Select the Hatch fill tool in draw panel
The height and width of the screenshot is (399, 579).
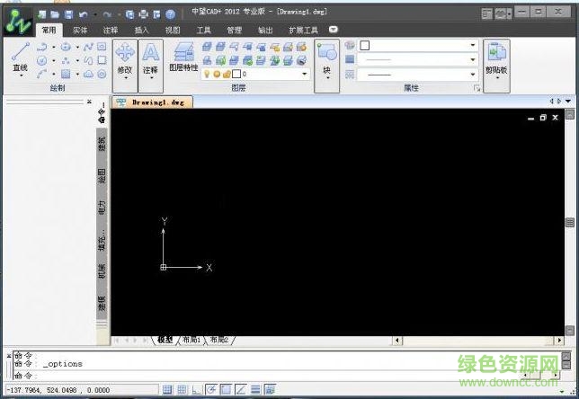coord(66,75)
